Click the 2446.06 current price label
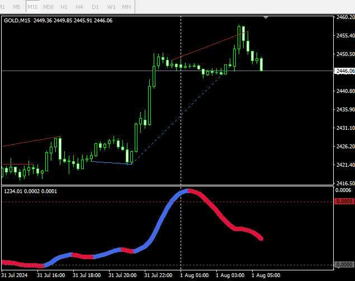Screen dimensions: 355x281 [344, 71]
